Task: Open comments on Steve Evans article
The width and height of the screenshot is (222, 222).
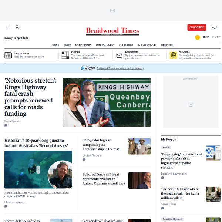Action: [162, 208]
